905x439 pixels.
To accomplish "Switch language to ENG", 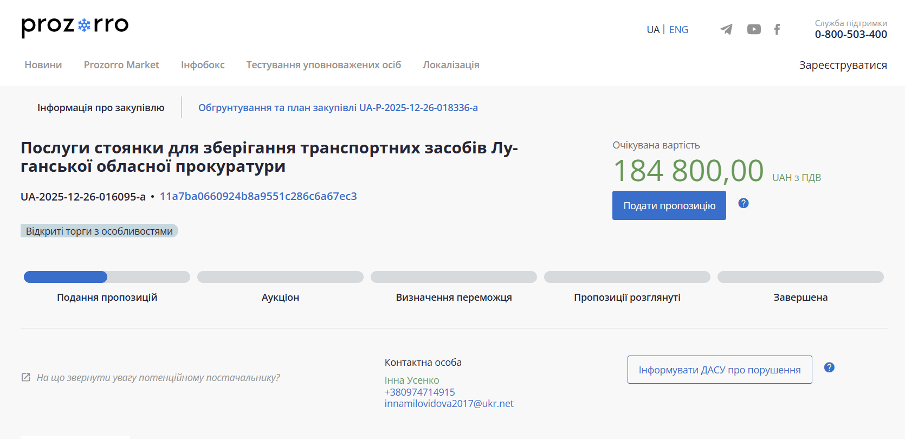I will [x=678, y=30].
